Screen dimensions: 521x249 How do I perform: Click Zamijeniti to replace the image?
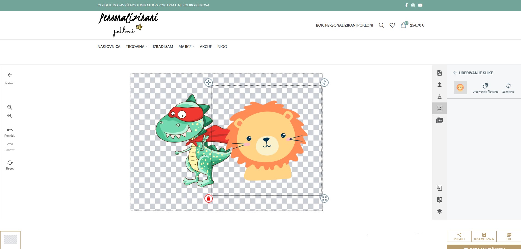click(x=508, y=88)
